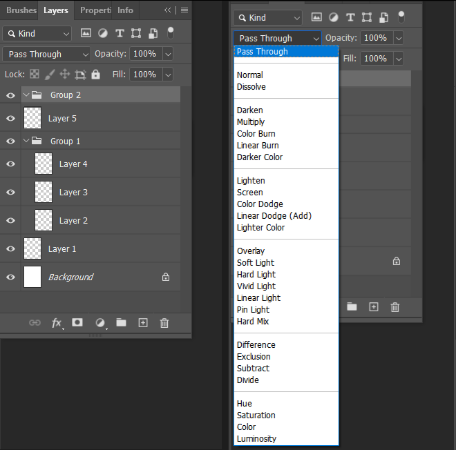Switch to the Brushes tab
The width and height of the screenshot is (456, 450).
pos(21,10)
